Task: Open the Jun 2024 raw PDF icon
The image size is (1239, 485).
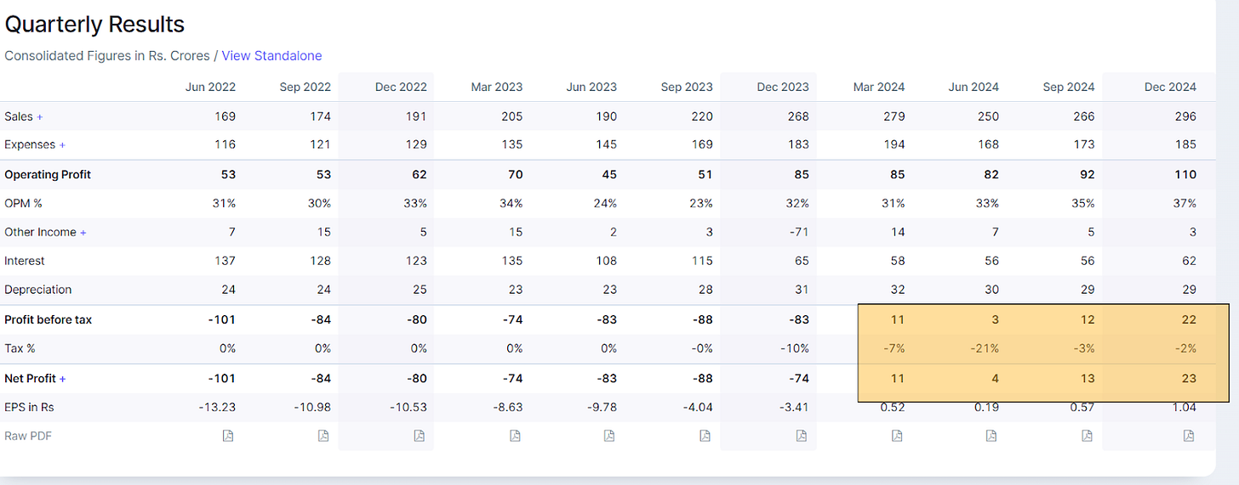Action: pyautogui.click(x=991, y=436)
